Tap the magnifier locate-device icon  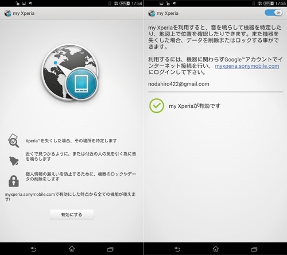click(x=13, y=141)
